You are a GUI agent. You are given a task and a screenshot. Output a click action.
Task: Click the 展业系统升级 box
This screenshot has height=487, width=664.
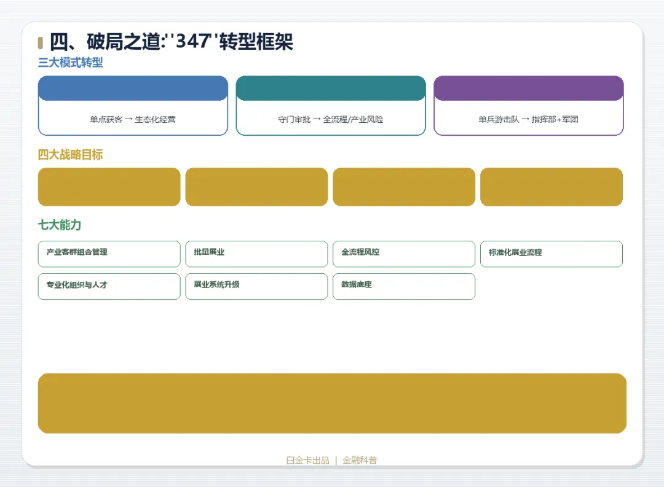256,286
